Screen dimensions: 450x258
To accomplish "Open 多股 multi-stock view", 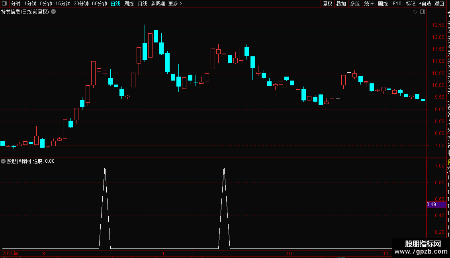I will (x=355, y=4).
